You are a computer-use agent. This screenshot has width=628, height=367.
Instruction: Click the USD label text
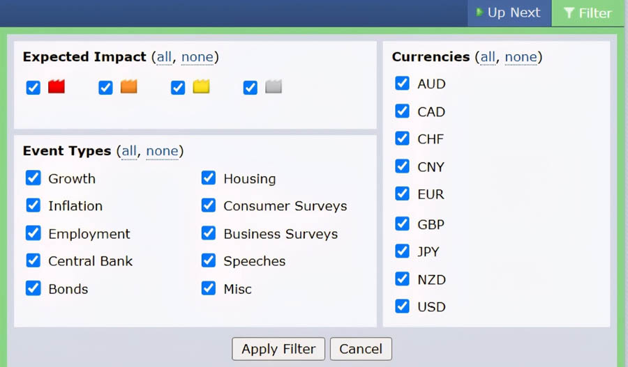(x=432, y=307)
